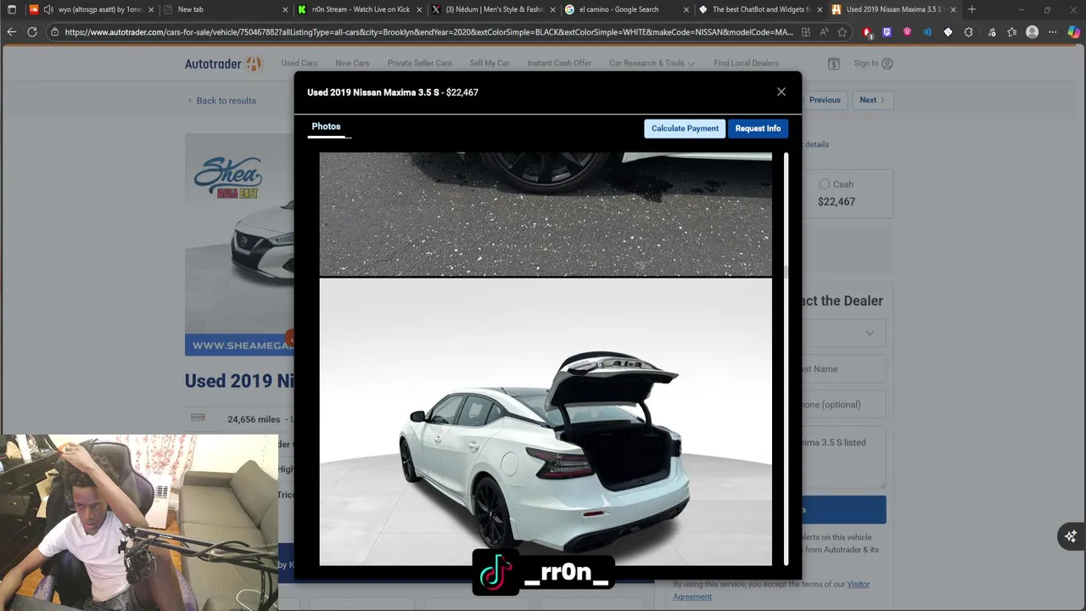Close the el camino Google Search tab
This screenshot has height=611, width=1086.
point(686,9)
